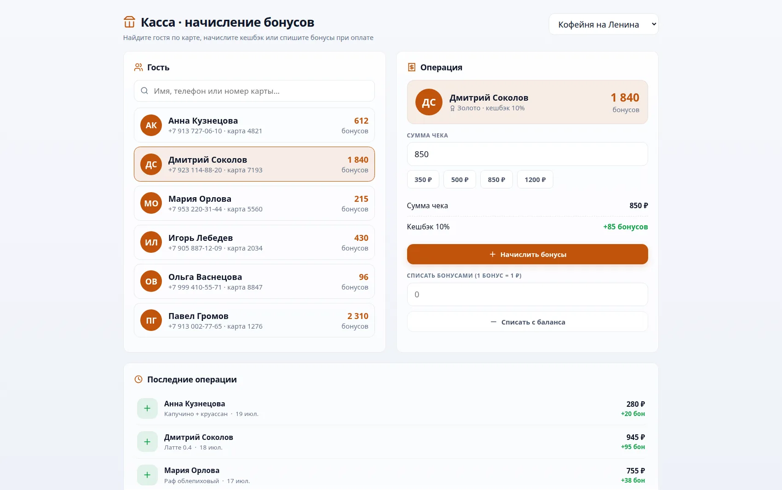Click the 850 ₽ summary total value
The image size is (782, 490).
tap(638, 205)
